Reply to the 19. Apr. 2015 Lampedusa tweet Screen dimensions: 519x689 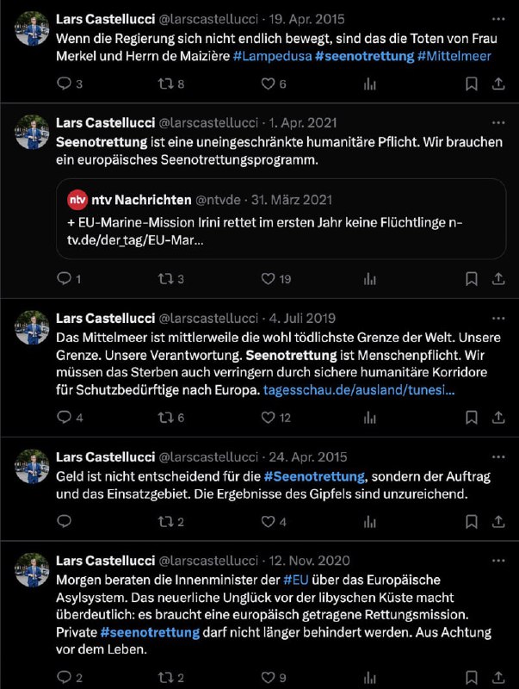64,84
